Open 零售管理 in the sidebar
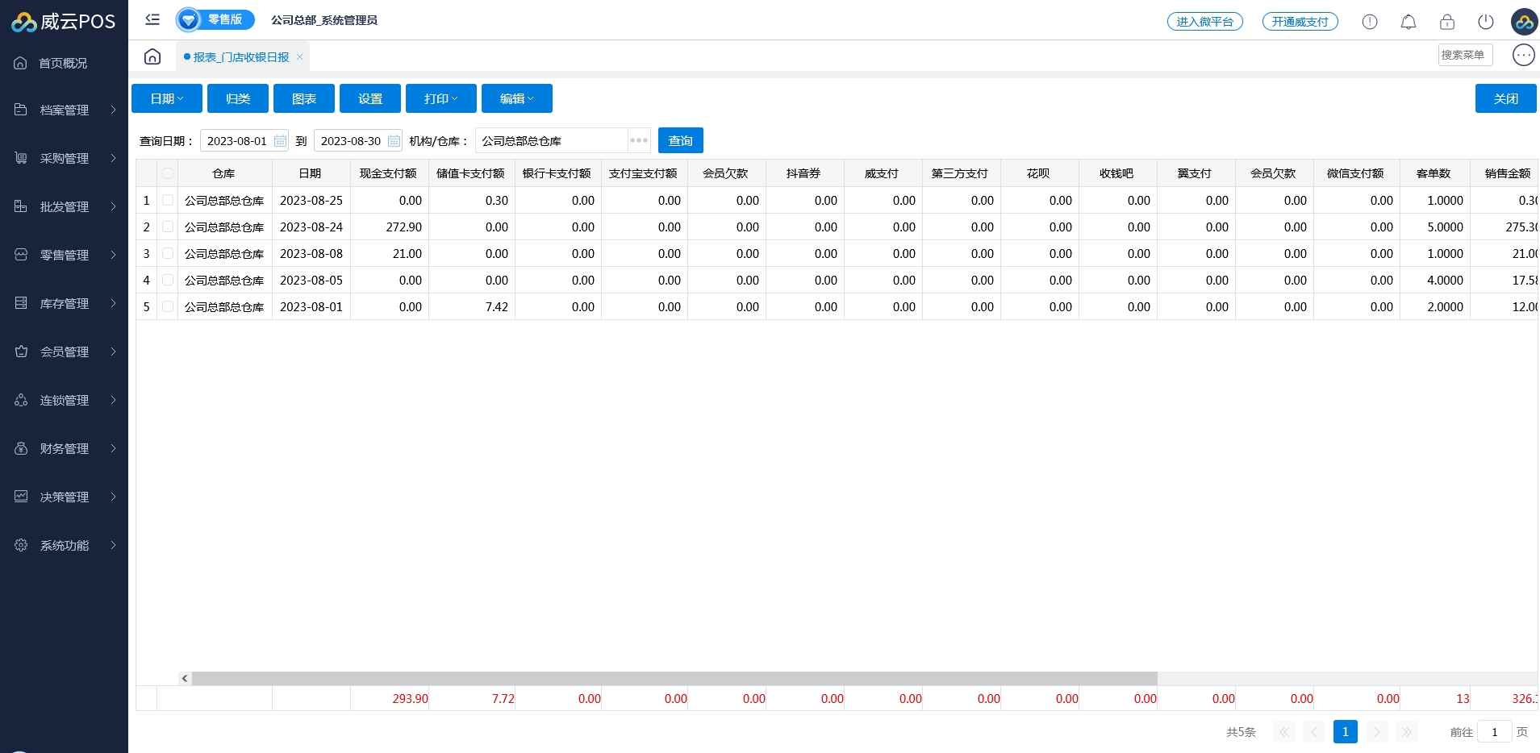 [65, 255]
